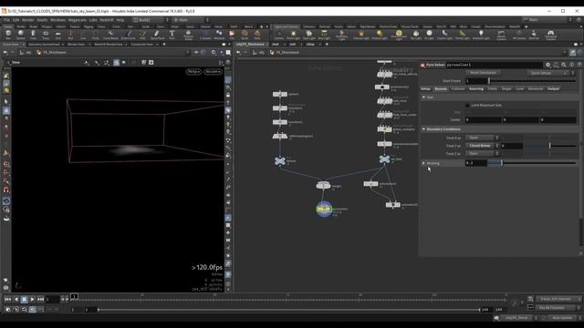Click the parameter search magnifier icon
The width and height of the screenshot is (584, 328).
pos(564,65)
